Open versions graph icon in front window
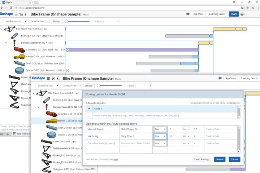The height and width of the screenshot is (173, 260). pyautogui.click(x=53, y=79)
